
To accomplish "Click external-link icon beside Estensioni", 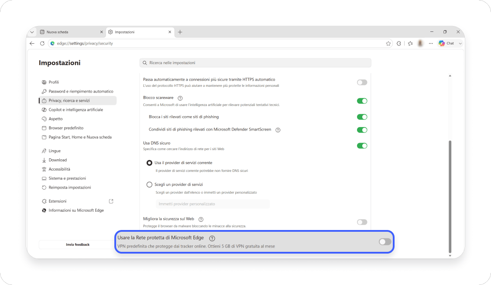I will click(111, 201).
